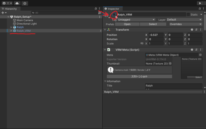Image resolution: width=206 pixels, height=129 pixels.
Task: Open the cloud services icon in toolbar
Action: [17, 3]
